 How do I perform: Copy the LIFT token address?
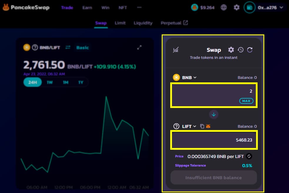tap(202, 126)
